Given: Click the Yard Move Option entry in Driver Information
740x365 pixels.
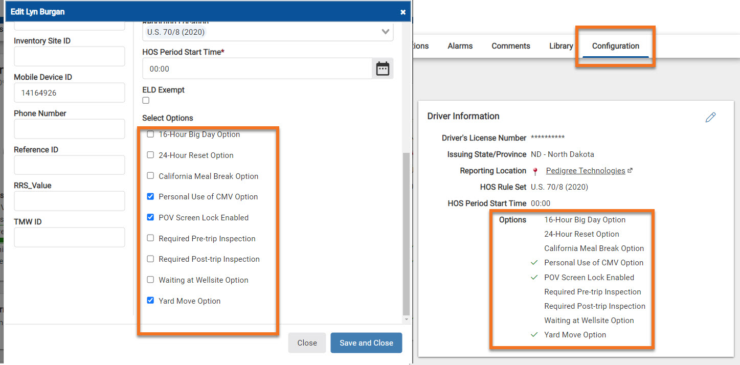Looking at the screenshot, I should click(575, 335).
